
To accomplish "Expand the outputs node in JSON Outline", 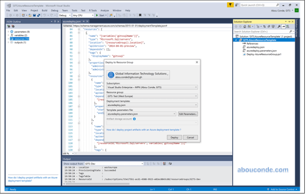I will tap(8, 42).
